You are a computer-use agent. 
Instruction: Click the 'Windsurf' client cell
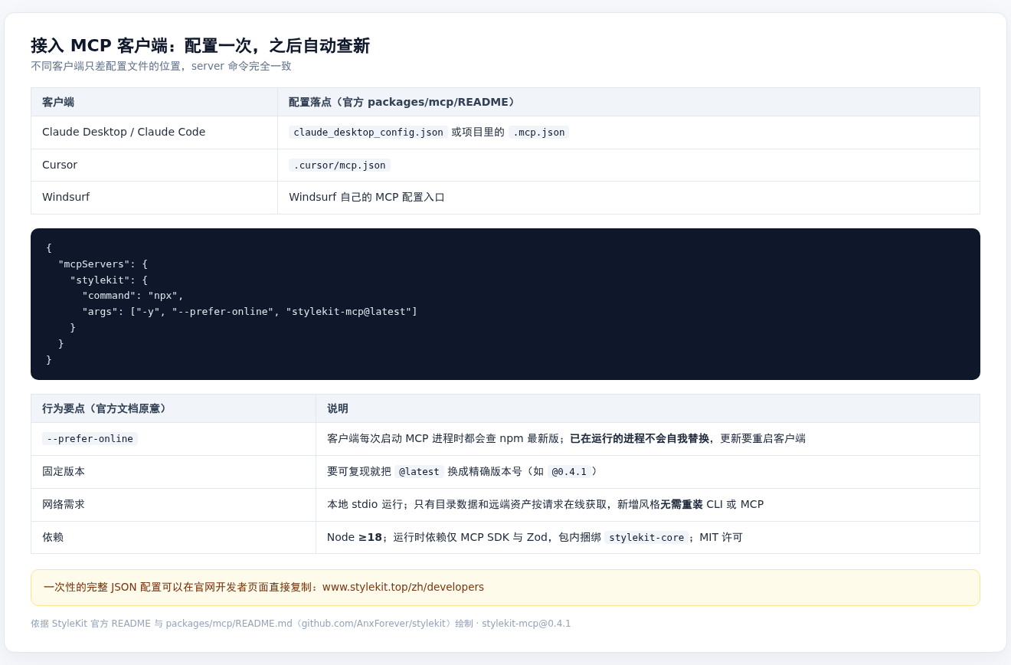tap(154, 198)
